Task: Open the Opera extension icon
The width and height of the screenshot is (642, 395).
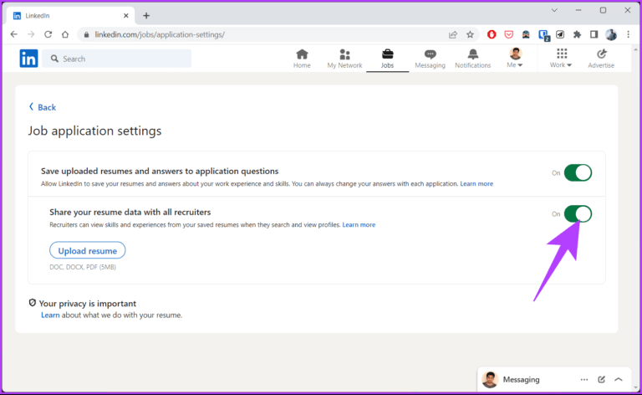Action: click(492, 35)
